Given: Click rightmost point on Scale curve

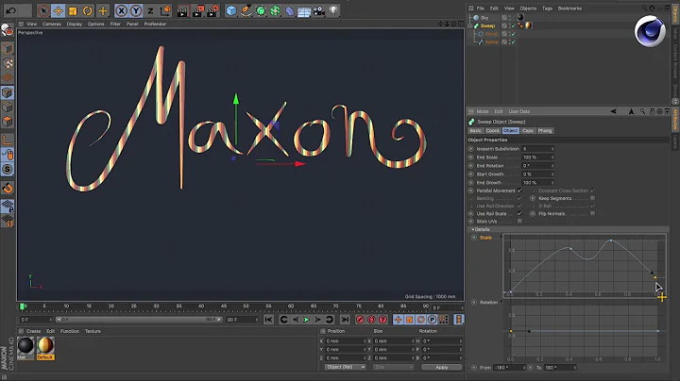Looking at the screenshot, I should tap(654, 277).
